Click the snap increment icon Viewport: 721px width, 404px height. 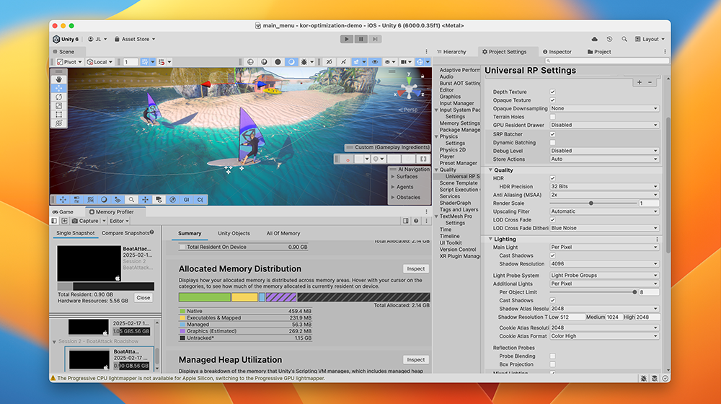tap(162, 61)
